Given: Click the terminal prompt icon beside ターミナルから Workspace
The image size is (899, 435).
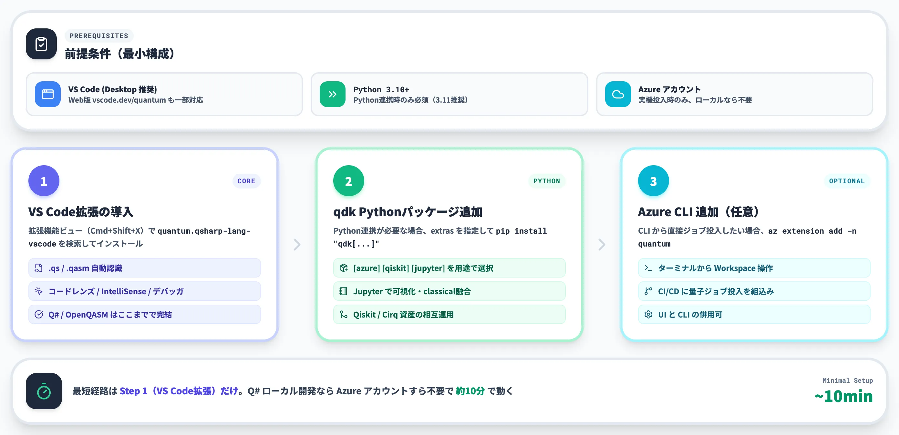Looking at the screenshot, I should click(648, 268).
